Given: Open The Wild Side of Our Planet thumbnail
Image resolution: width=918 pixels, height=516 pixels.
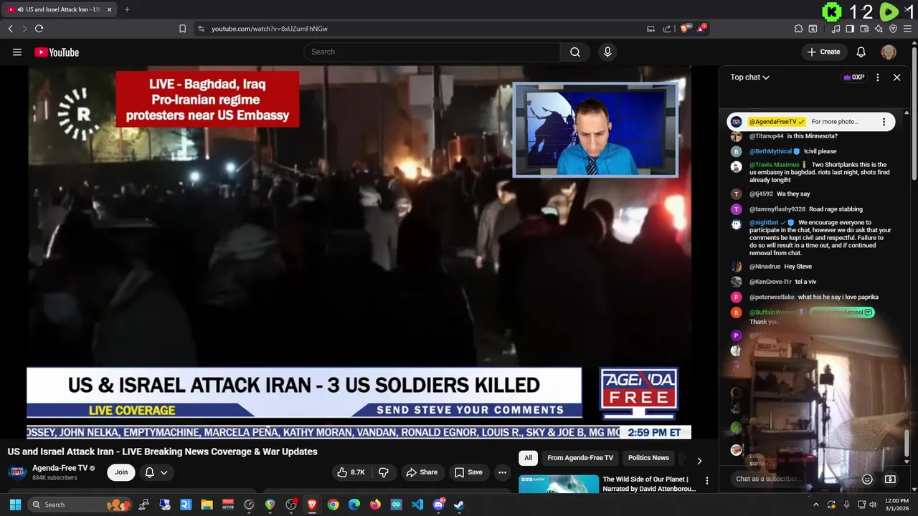Looking at the screenshot, I should pos(559,484).
